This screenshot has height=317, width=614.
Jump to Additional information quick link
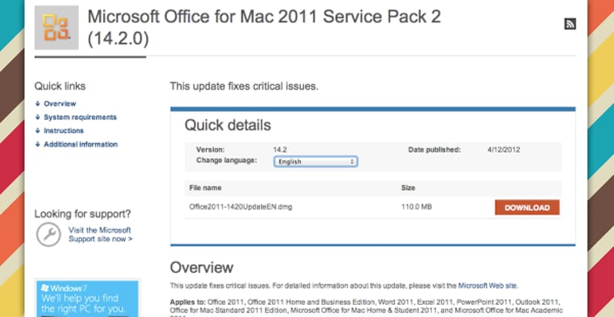click(80, 144)
